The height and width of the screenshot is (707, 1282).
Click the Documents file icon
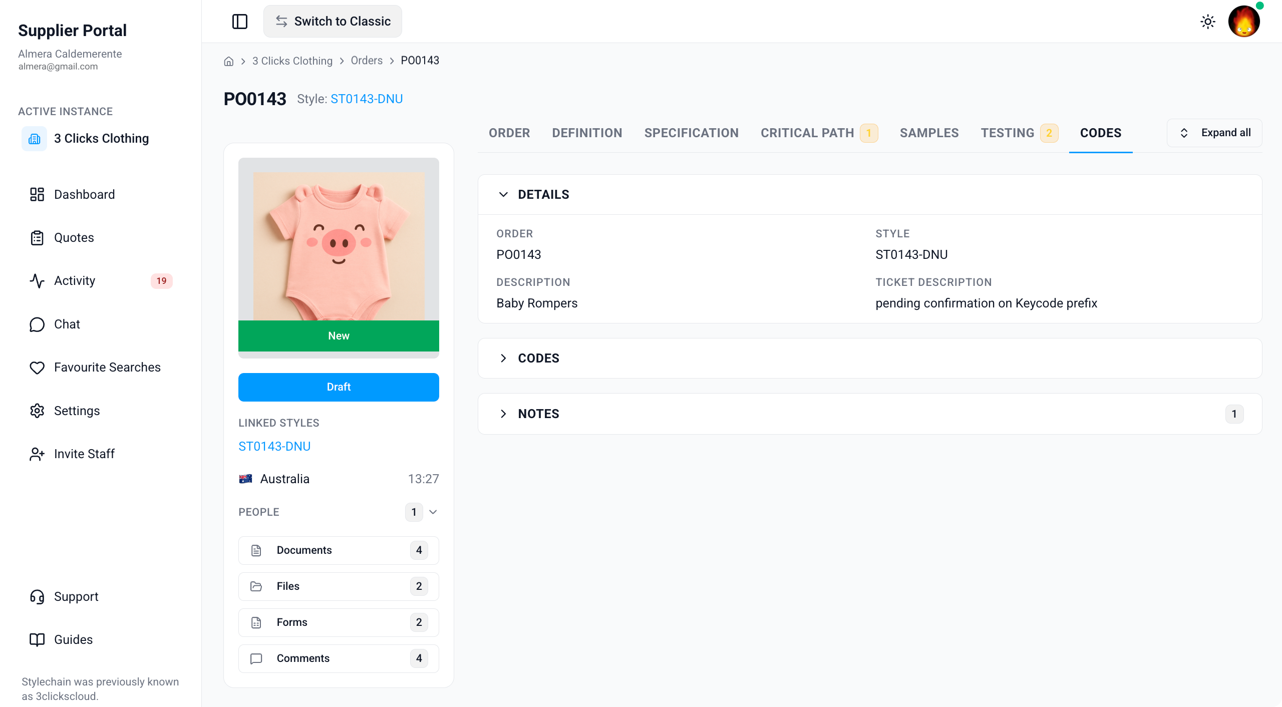click(x=256, y=550)
